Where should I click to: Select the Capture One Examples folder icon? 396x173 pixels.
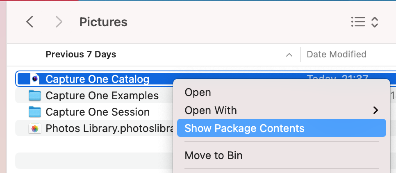click(35, 96)
